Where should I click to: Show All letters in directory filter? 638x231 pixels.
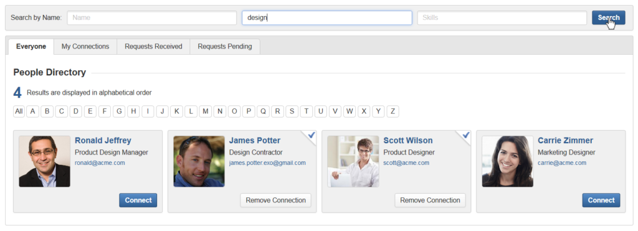19,111
